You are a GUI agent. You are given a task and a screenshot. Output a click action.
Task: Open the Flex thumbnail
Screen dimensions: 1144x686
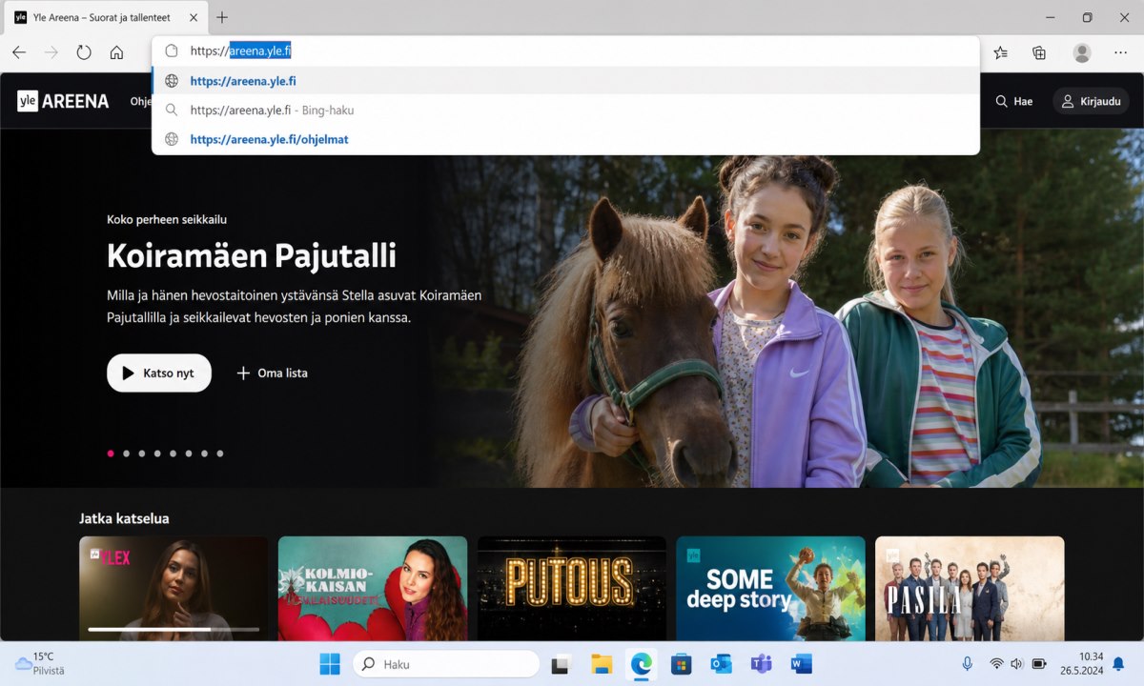click(174, 588)
